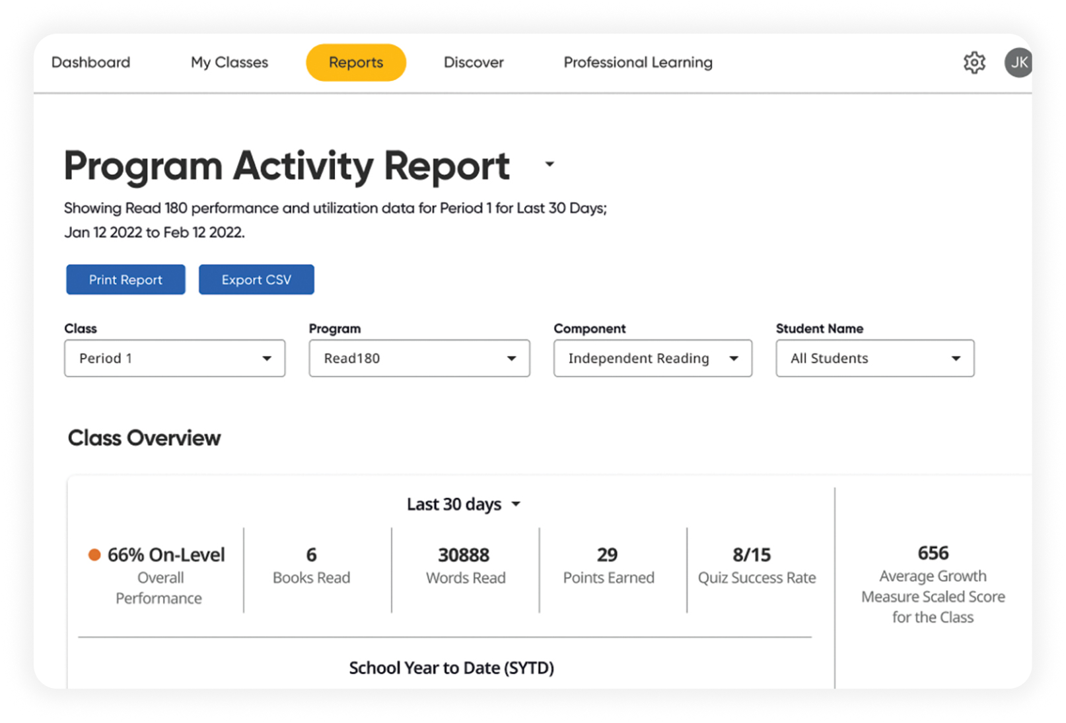Screen dimensions: 1066x723
Task: Click the Class filter label
Action: 81,328
